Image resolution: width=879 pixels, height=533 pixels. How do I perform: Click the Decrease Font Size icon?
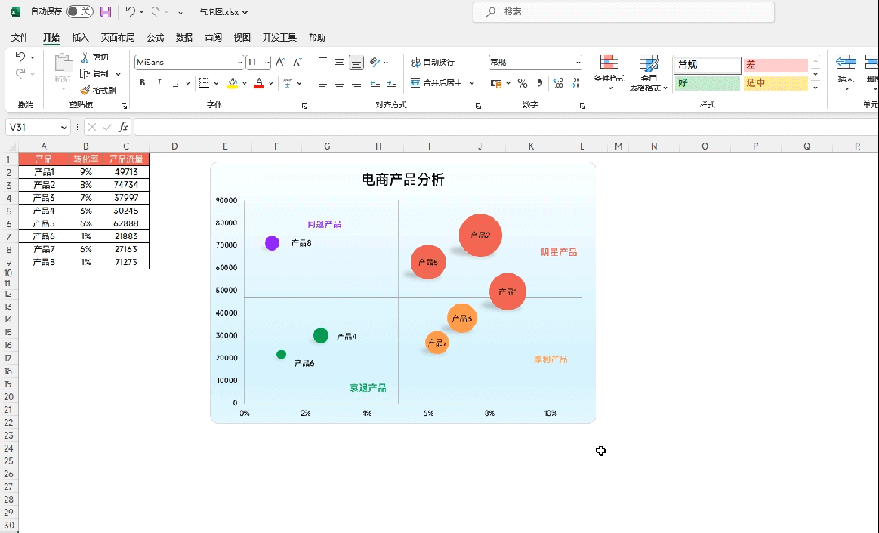pyautogui.click(x=297, y=62)
